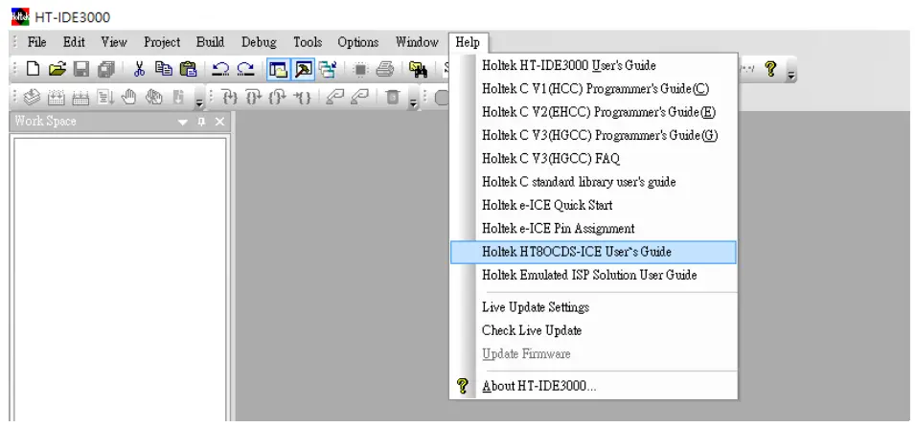Open Holtek e-ICE Pin Assignment
Screen dimensions: 915x427
coord(593,229)
